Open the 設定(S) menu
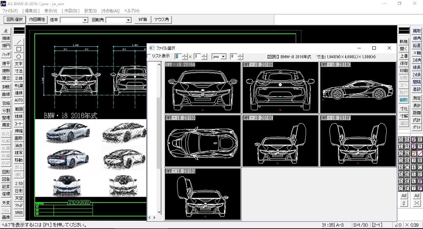This screenshot has height=229, width=423. click(x=90, y=11)
